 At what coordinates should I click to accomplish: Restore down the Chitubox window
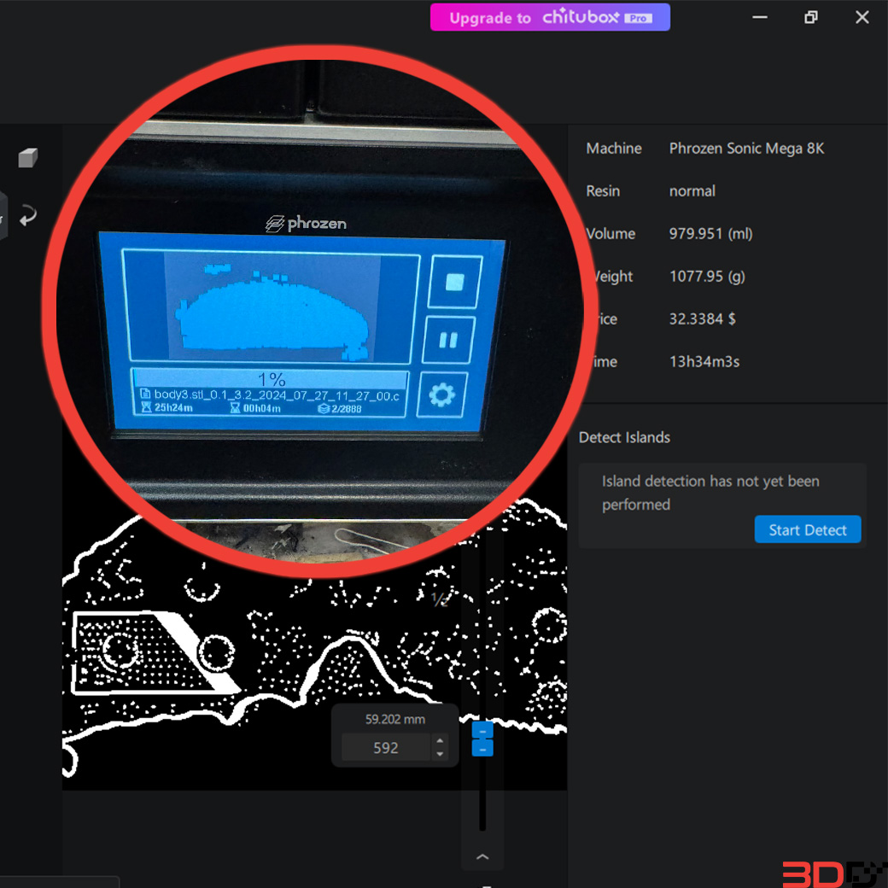pyautogui.click(x=810, y=18)
